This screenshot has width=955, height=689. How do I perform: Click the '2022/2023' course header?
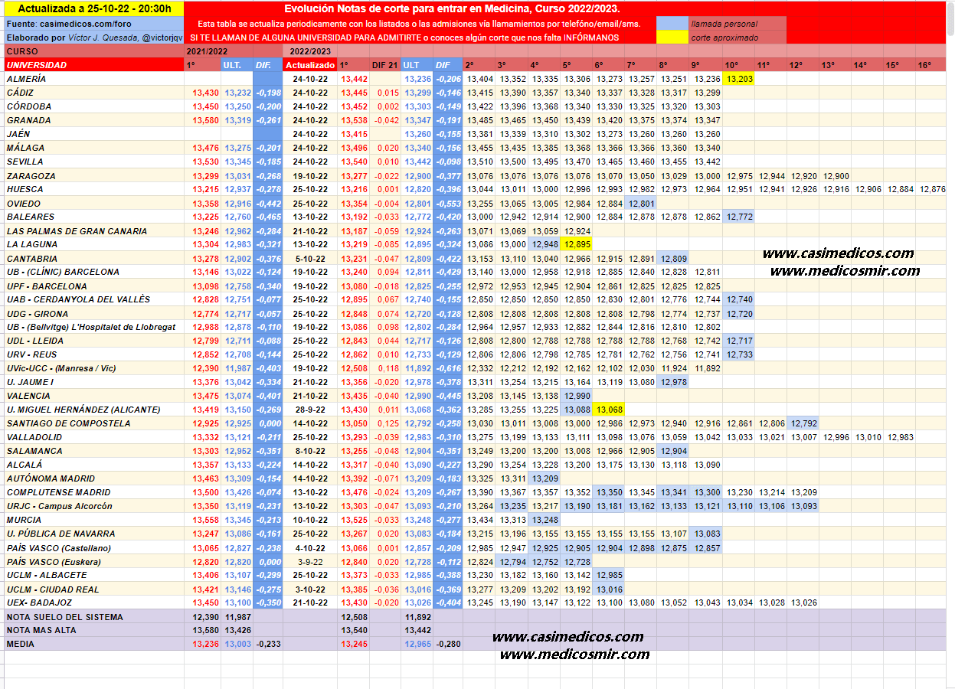309,51
